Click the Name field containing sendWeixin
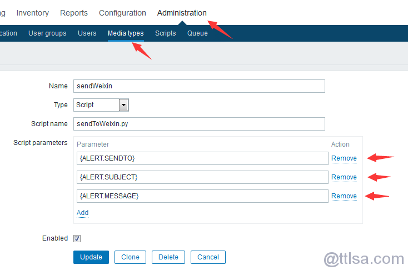This screenshot has width=408, height=270. click(199, 86)
